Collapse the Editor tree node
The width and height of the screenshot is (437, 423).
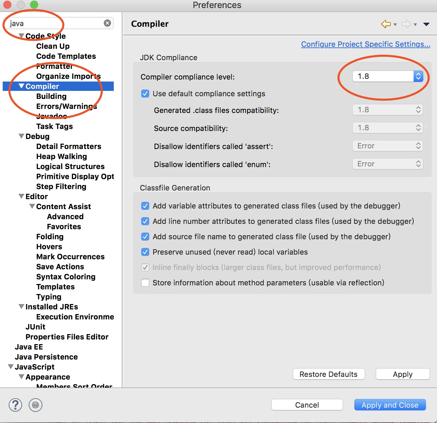click(21, 196)
